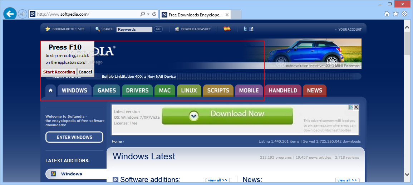This screenshot has height=185, width=413.
Task: Open the Download Basket link
Action: click(196, 29)
